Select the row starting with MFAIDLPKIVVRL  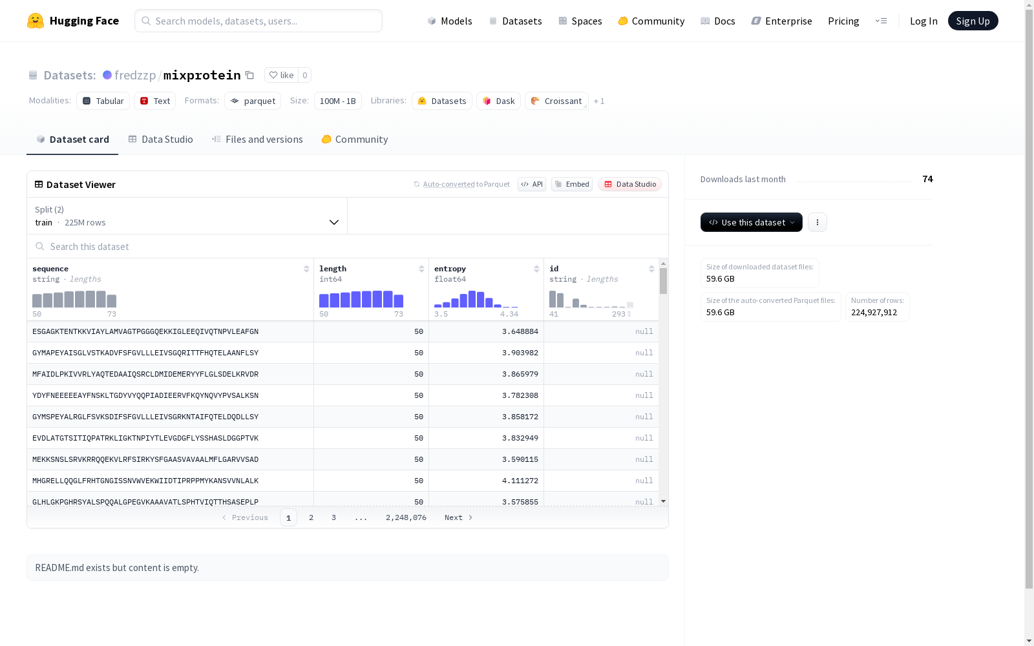[343, 374]
